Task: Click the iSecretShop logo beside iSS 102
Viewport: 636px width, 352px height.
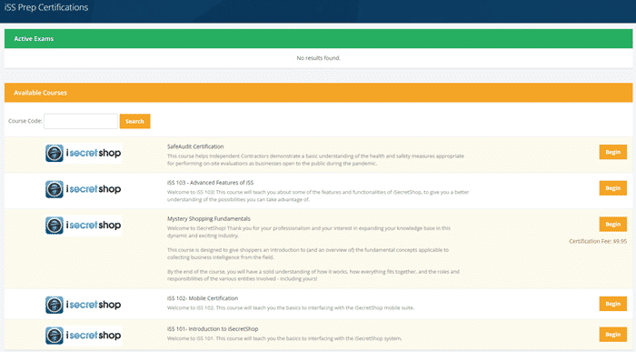Action: [x=84, y=305]
